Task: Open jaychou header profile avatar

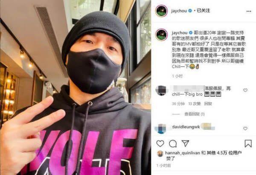Action: click(161, 11)
